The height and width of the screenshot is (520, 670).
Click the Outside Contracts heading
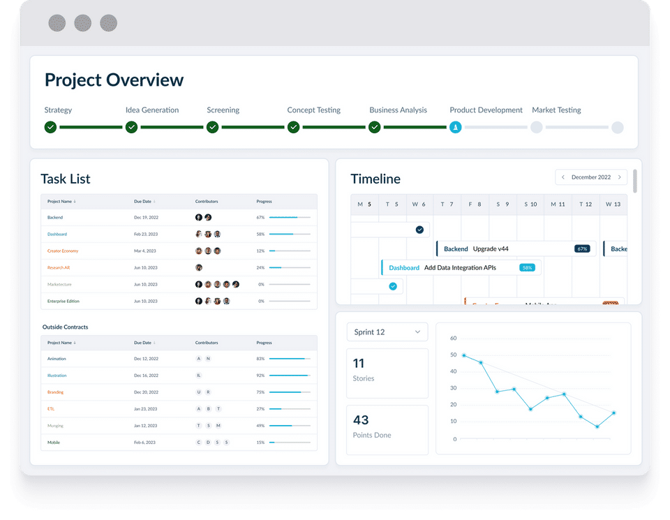pyautogui.click(x=66, y=327)
